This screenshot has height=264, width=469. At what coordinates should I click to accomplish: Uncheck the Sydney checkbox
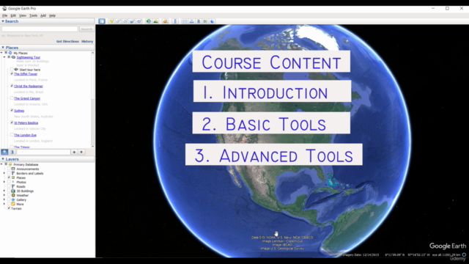pos(12,111)
